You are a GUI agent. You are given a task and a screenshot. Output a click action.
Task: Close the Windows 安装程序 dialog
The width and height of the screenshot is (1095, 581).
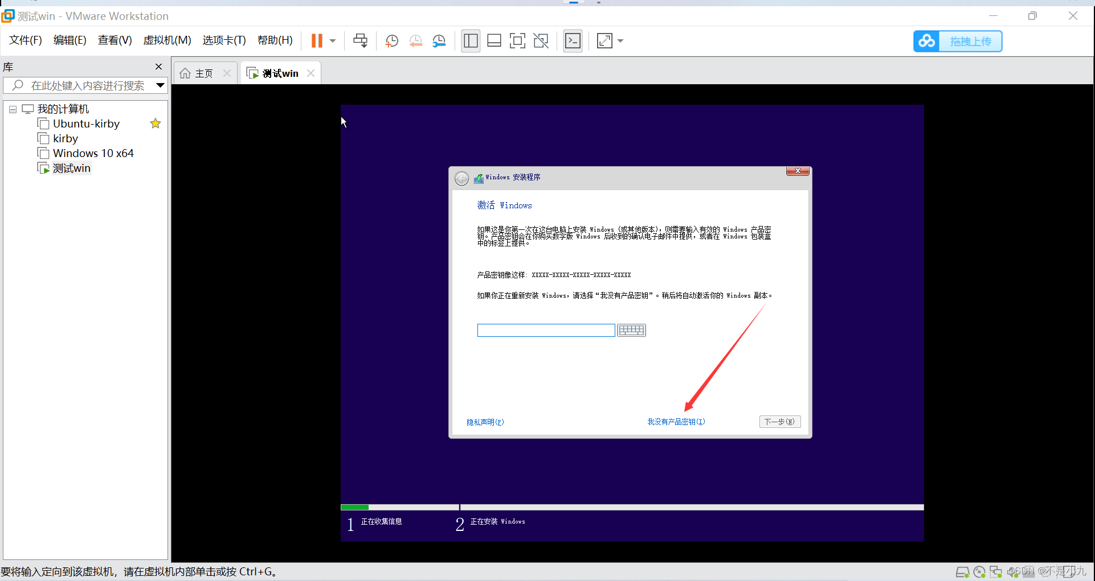pos(798,171)
